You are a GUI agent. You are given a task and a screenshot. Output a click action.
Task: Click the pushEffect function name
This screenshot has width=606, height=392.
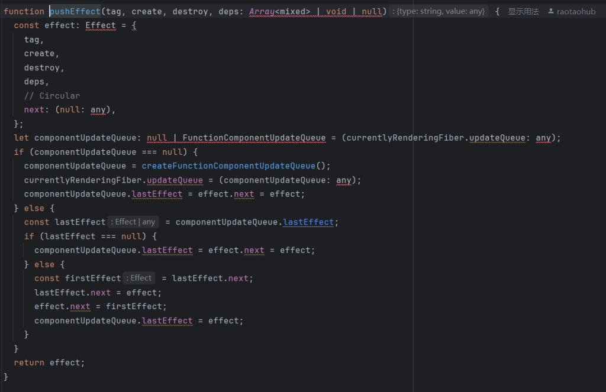pos(75,11)
